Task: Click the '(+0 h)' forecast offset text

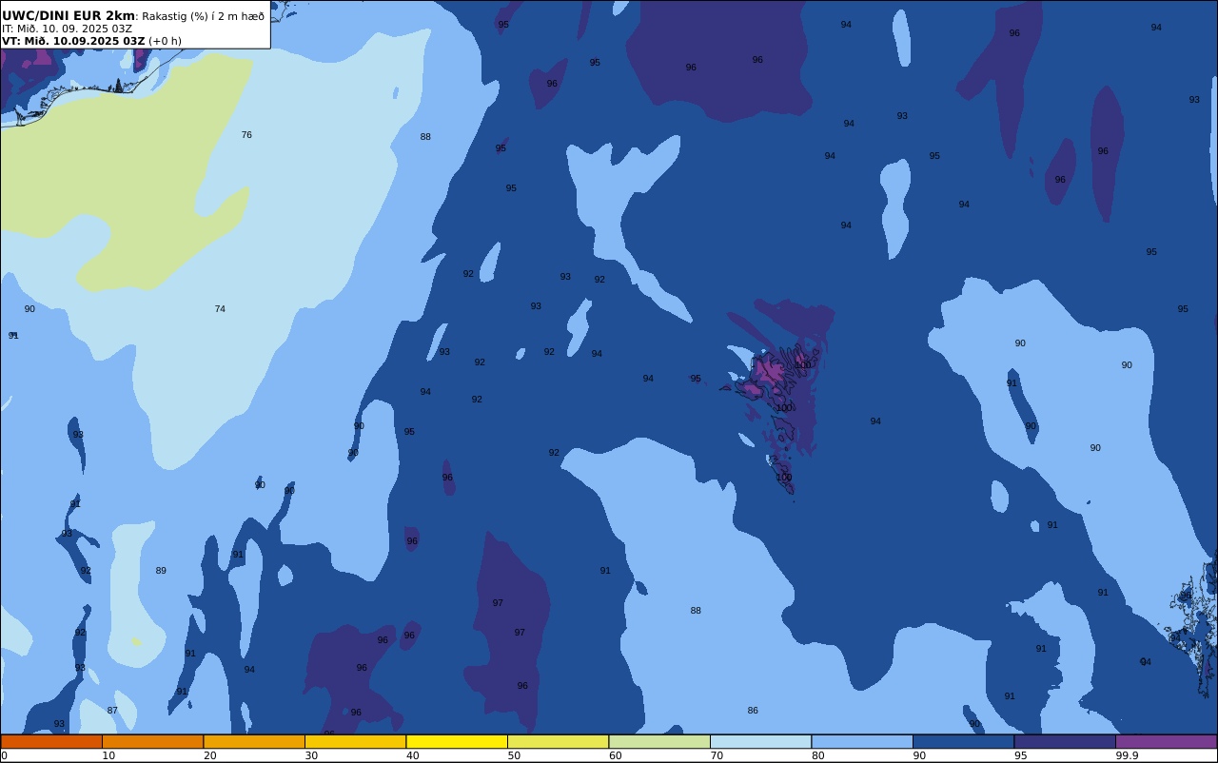Action: 165,41
